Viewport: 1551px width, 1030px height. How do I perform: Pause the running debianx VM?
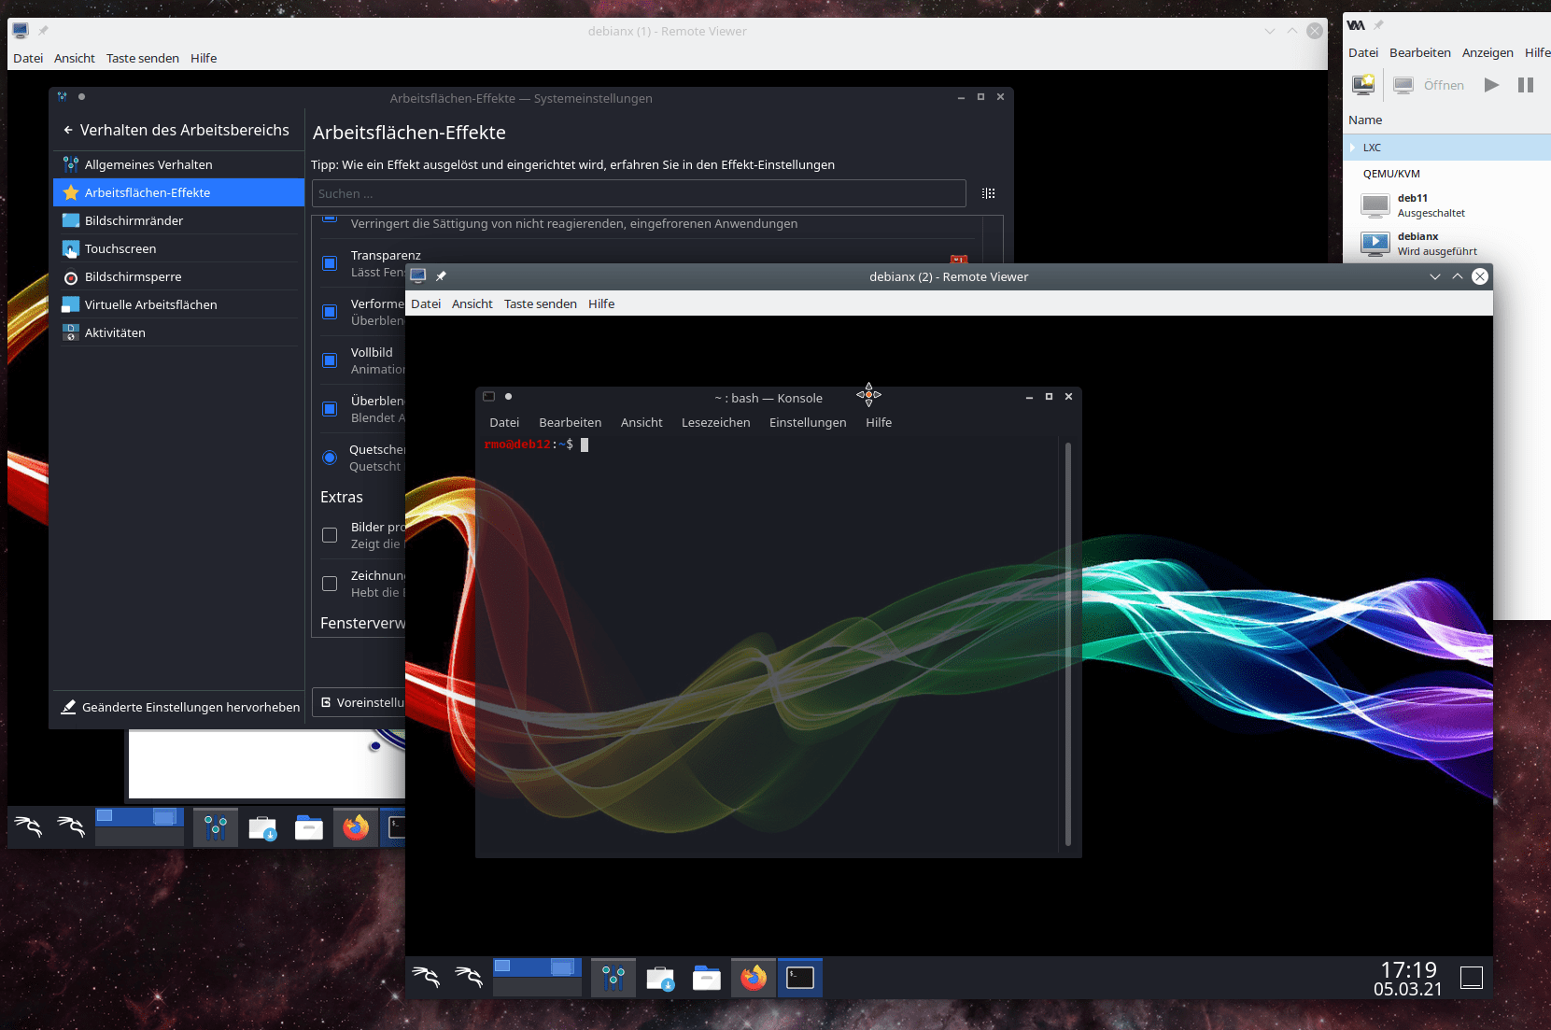click(1525, 84)
